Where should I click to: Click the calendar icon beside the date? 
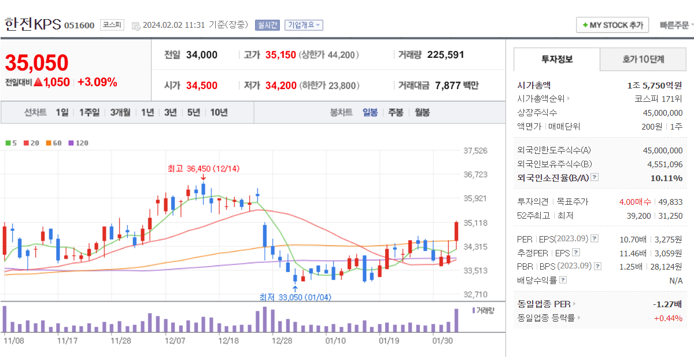(136, 25)
